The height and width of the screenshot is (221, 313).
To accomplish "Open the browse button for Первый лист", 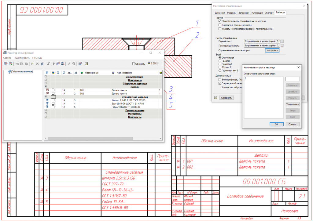I will point(282,41).
